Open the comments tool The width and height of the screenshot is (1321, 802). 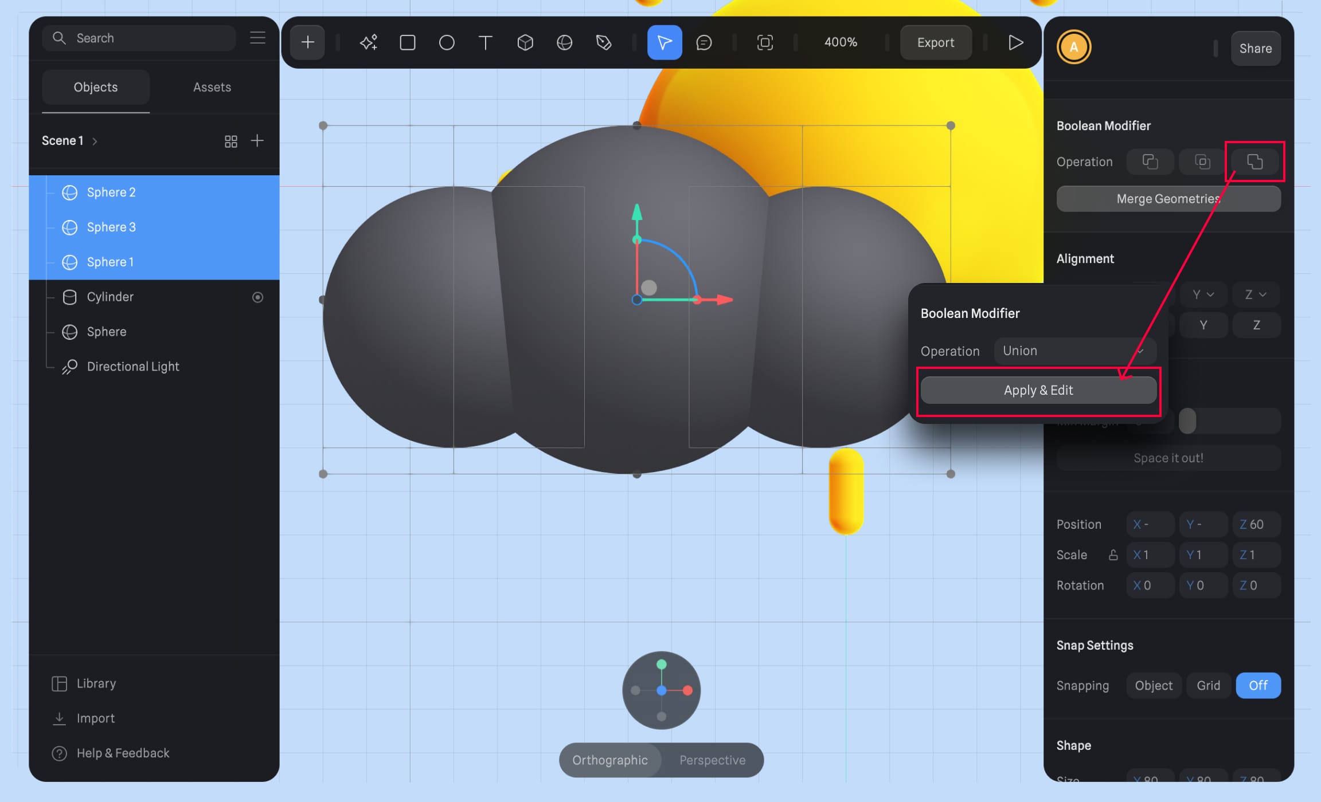coord(704,42)
